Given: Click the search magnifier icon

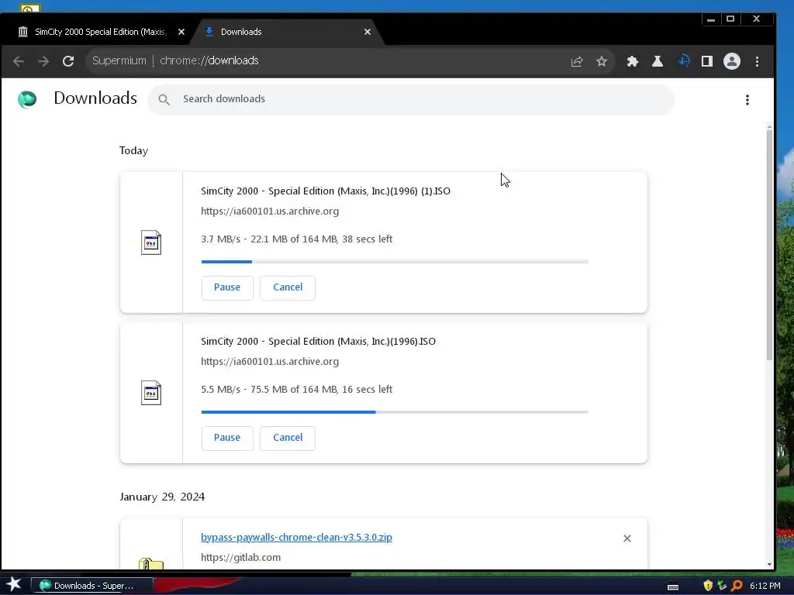Looking at the screenshot, I should click(x=164, y=100).
